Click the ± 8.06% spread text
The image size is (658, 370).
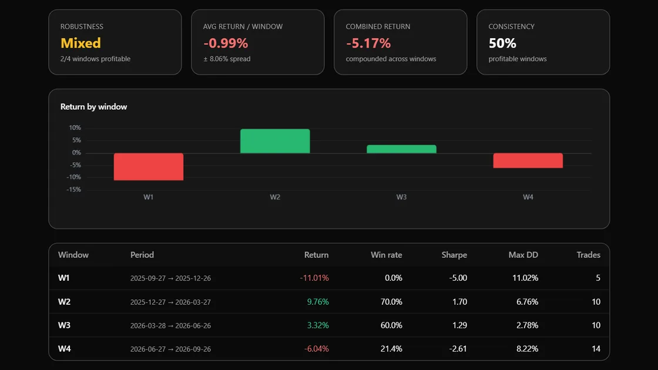[x=227, y=59]
